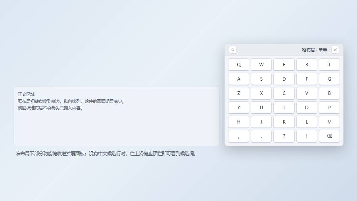
Task: Tap the H key
Action: tap(238, 122)
